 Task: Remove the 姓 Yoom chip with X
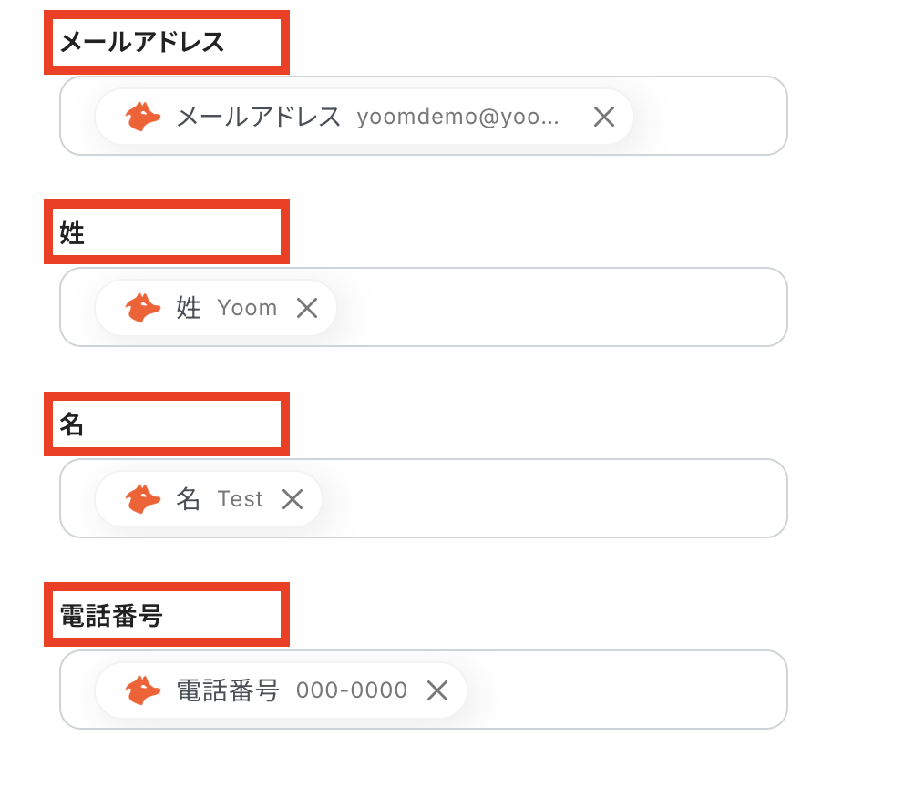point(307,308)
